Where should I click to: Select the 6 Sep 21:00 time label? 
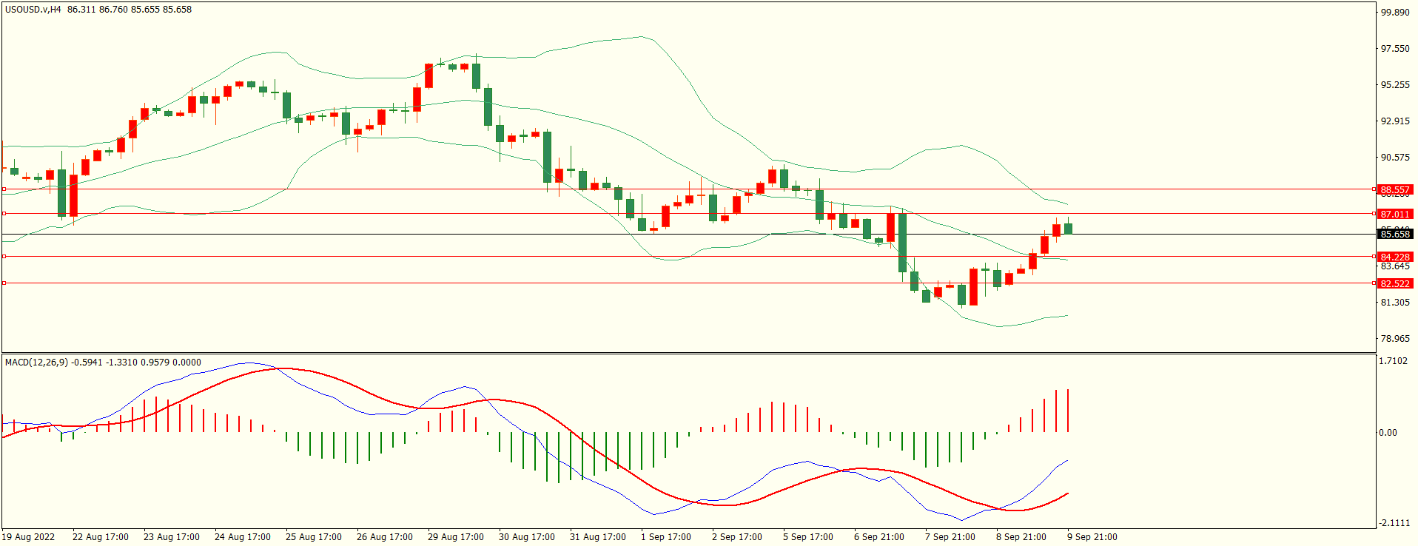pyautogui.click(x=879, y=537)
